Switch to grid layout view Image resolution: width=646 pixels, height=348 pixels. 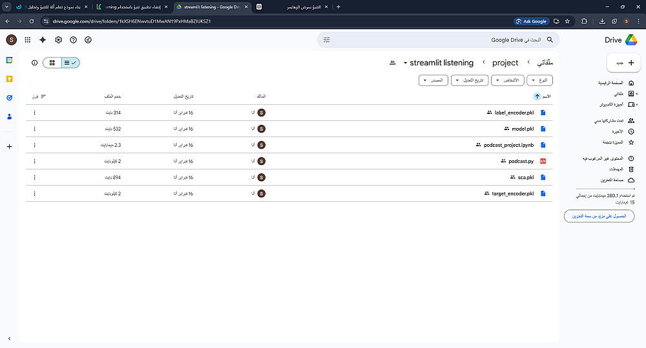click(52, 63)
